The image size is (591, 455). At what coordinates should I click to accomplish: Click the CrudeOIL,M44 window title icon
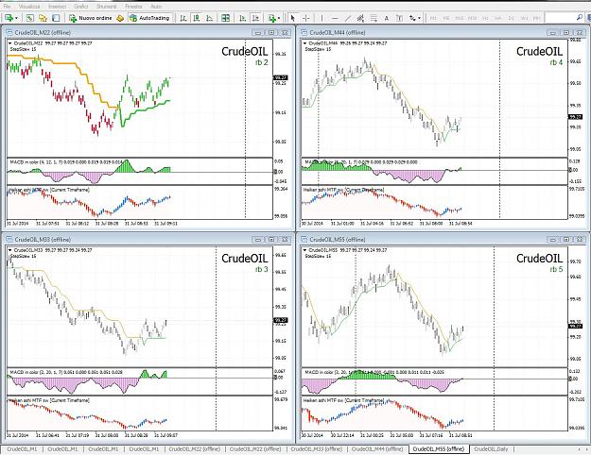click(304, 33)
